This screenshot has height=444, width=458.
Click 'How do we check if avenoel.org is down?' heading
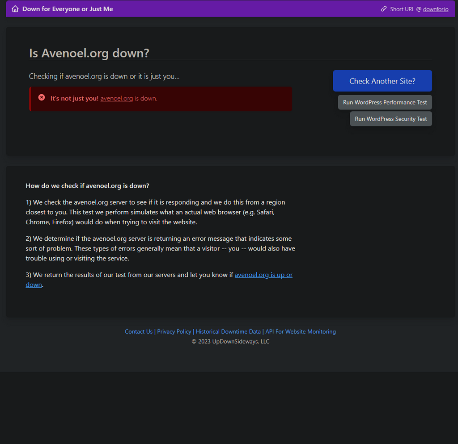click(87, 186)
